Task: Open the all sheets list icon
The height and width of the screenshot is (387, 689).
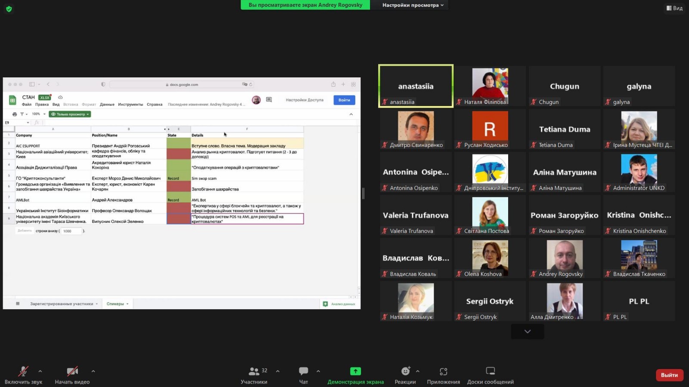Action: (x=18, y=304)
